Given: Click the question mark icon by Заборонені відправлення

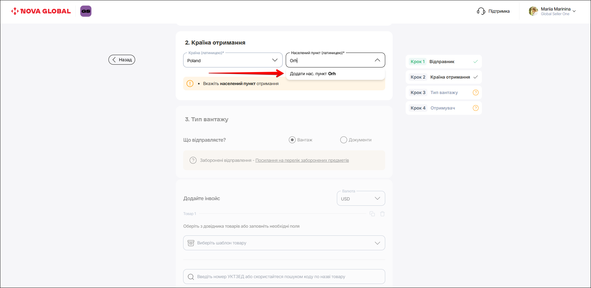Looking at the screenshot, I should pos(193,160).
